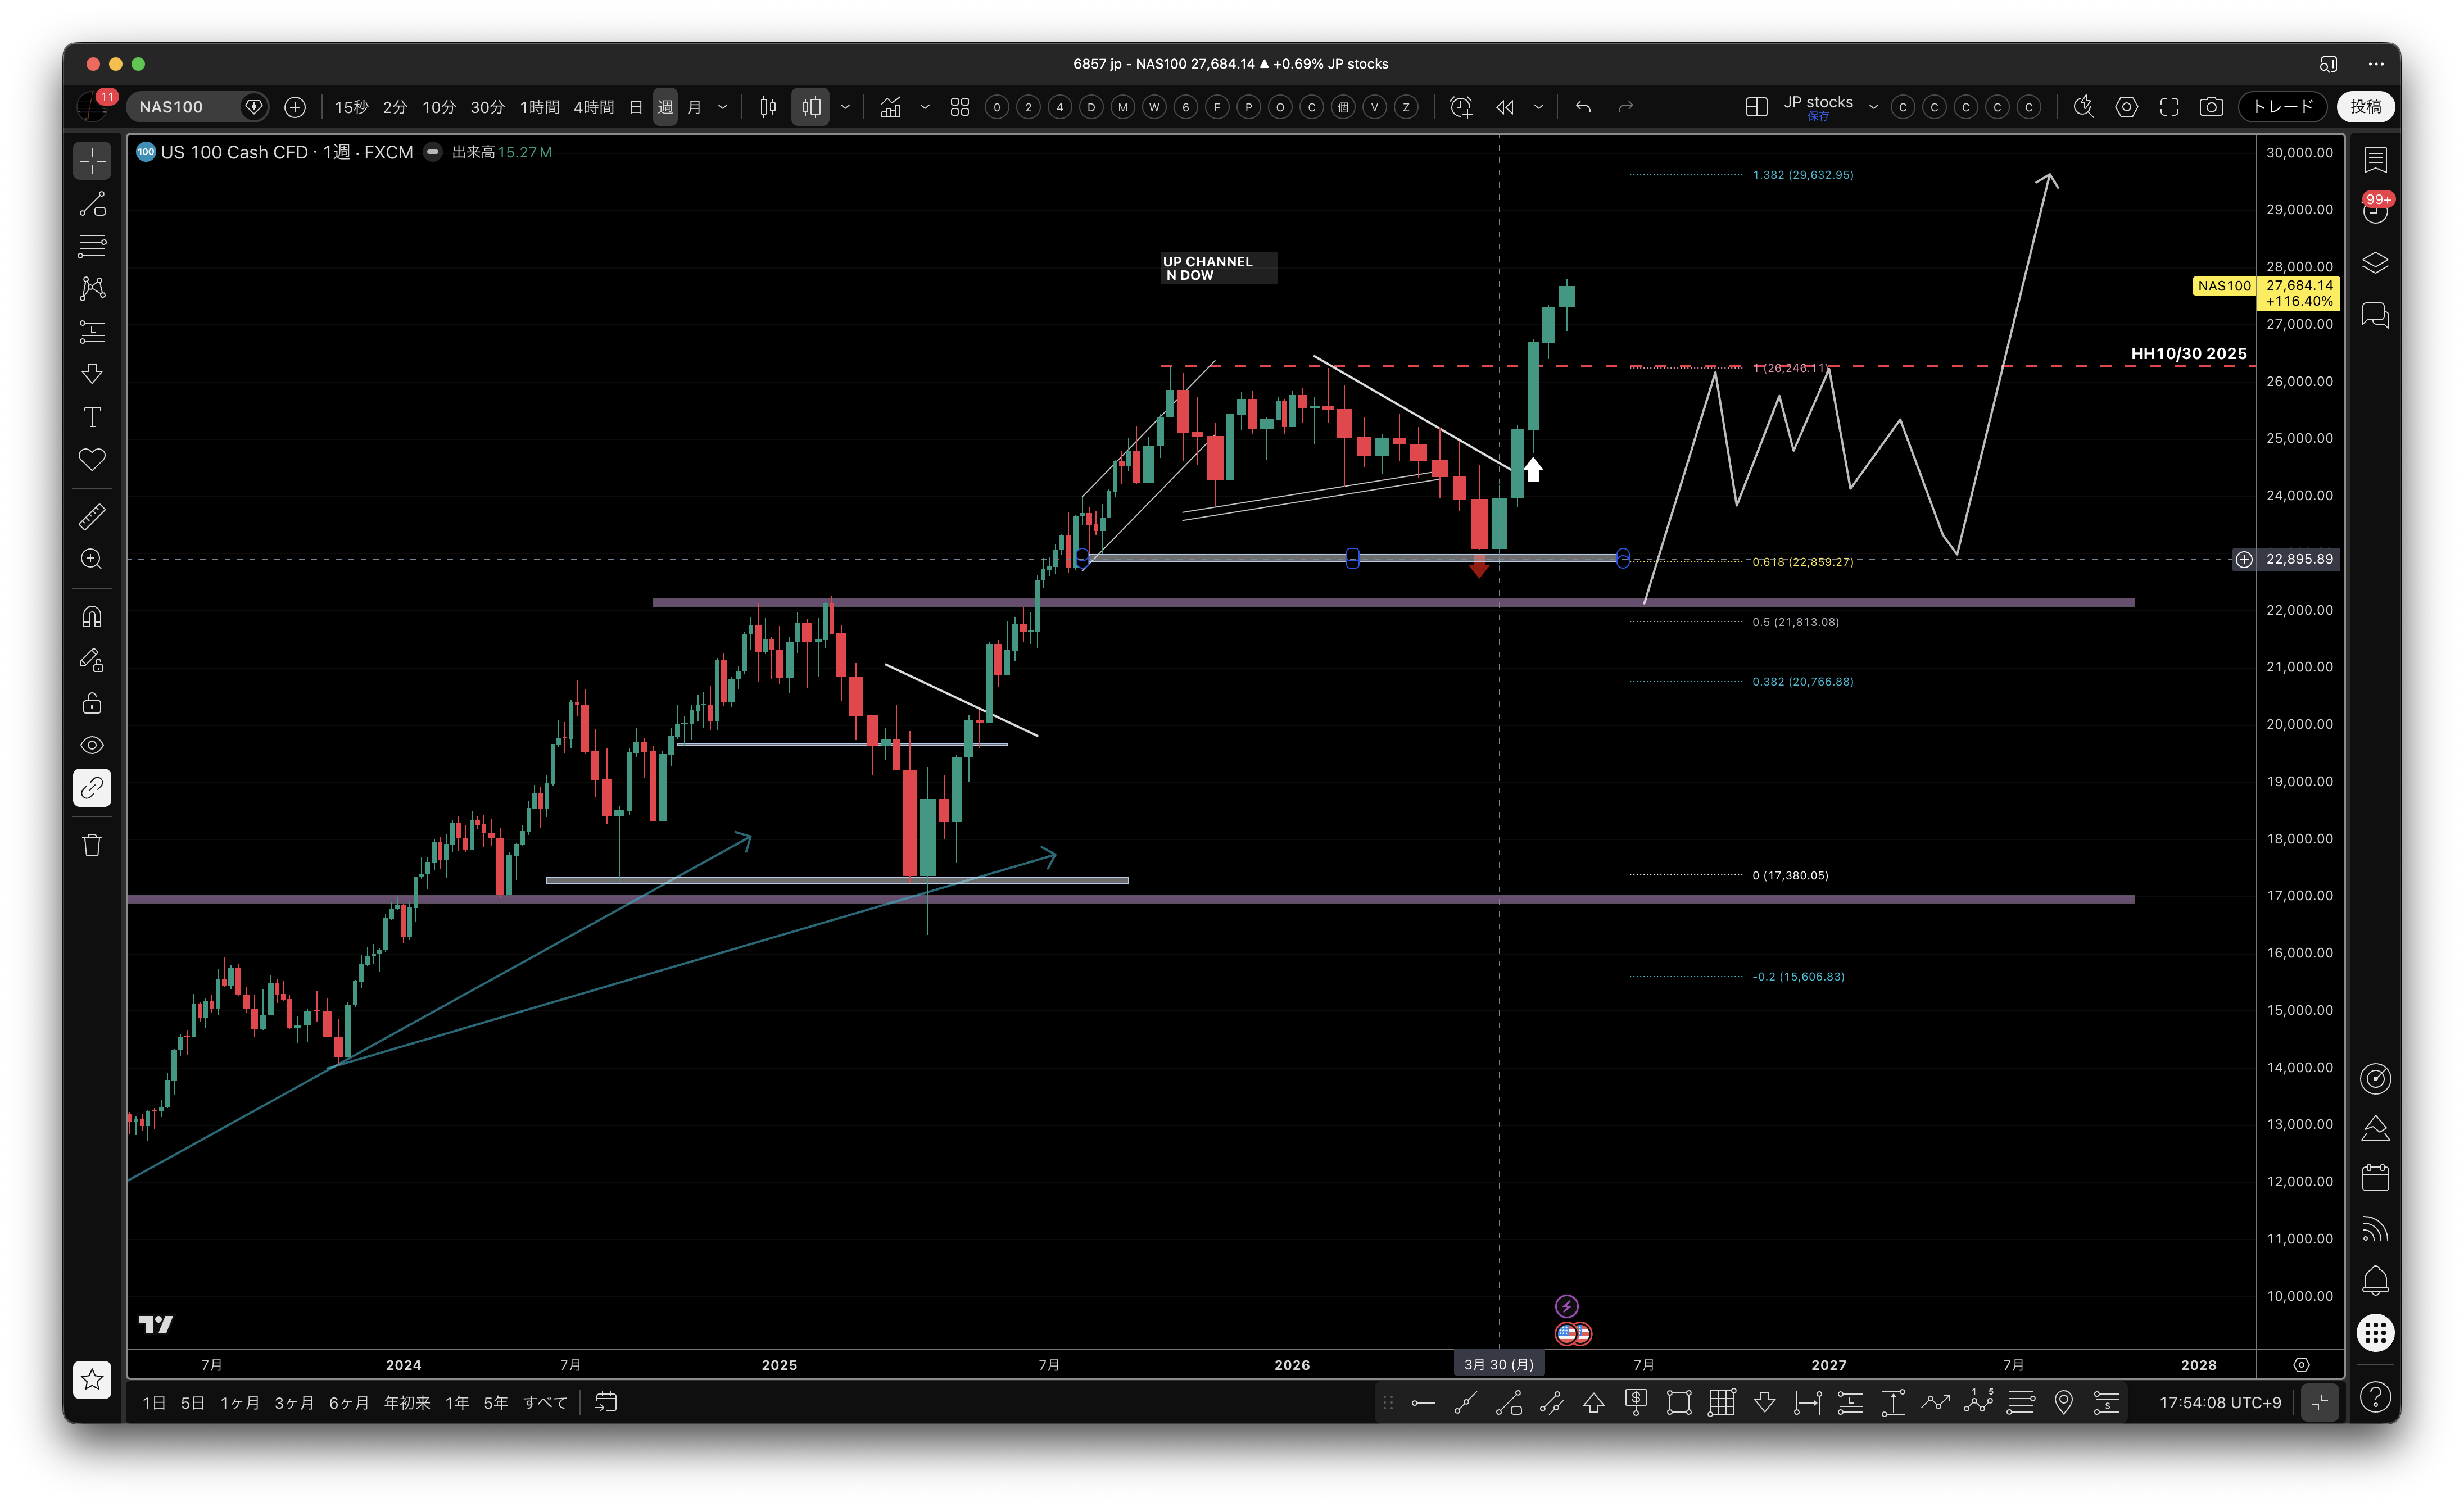Viewport: 2464px width, 1507px height.
Task: Open the indicator templates grid icon
Action: pos(960,107)
